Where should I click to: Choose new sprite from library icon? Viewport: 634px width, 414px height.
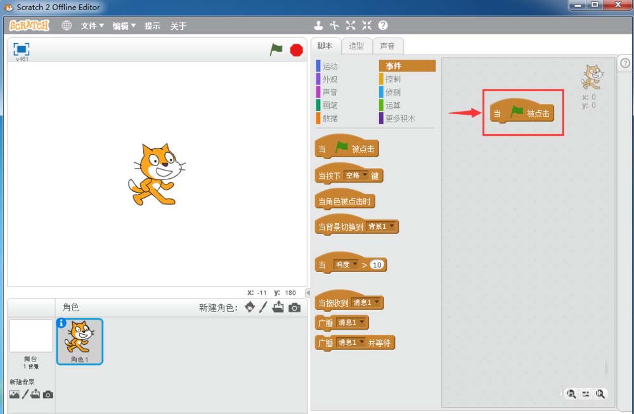coord(250,307)
